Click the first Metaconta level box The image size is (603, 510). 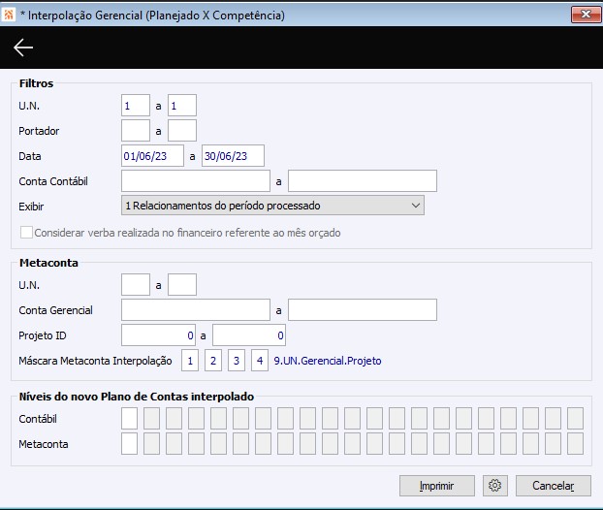click(x=129, y=444)
